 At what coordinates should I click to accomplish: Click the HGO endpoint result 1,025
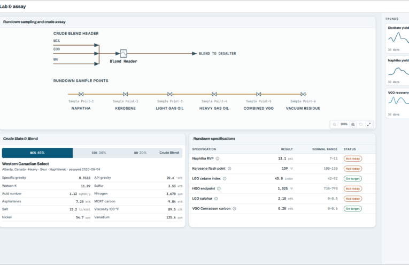pos(283,188)
